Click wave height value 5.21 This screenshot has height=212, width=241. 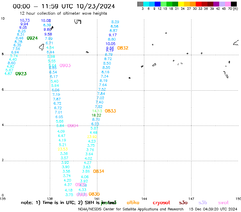coord(63,145)
